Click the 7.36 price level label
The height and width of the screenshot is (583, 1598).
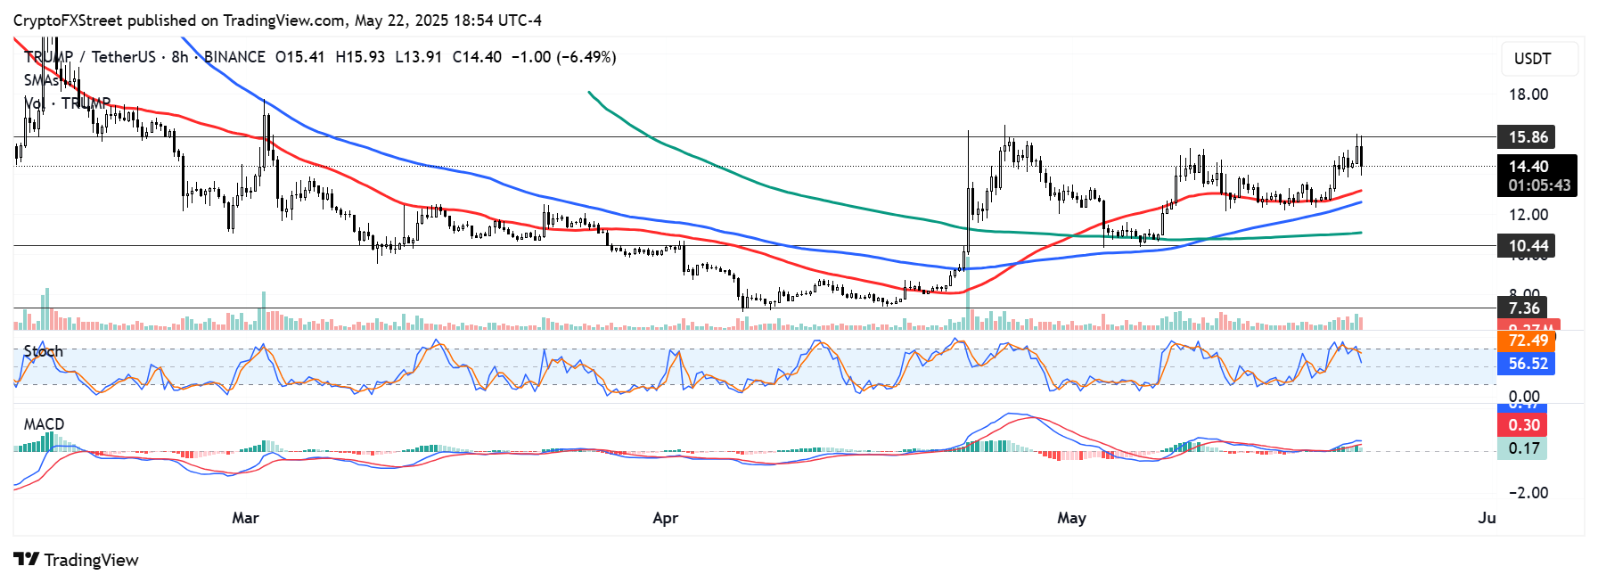tap(1523, 308)
